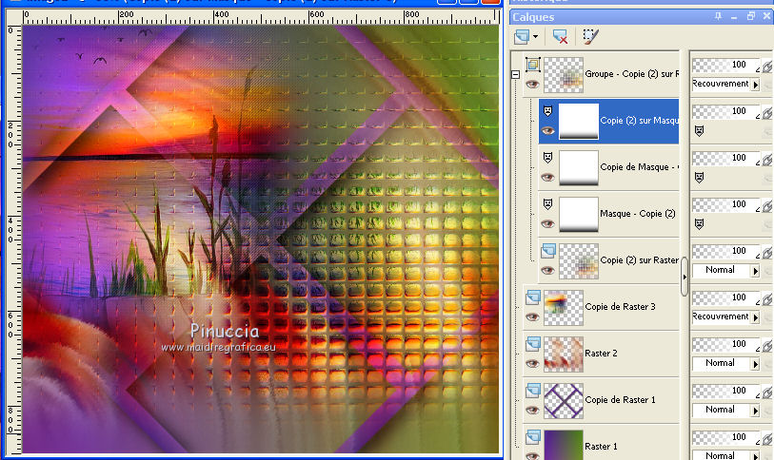Click the Edit Selection brush icon
Image resolution: width=774 pixels, height=460 pixels.
590,37
